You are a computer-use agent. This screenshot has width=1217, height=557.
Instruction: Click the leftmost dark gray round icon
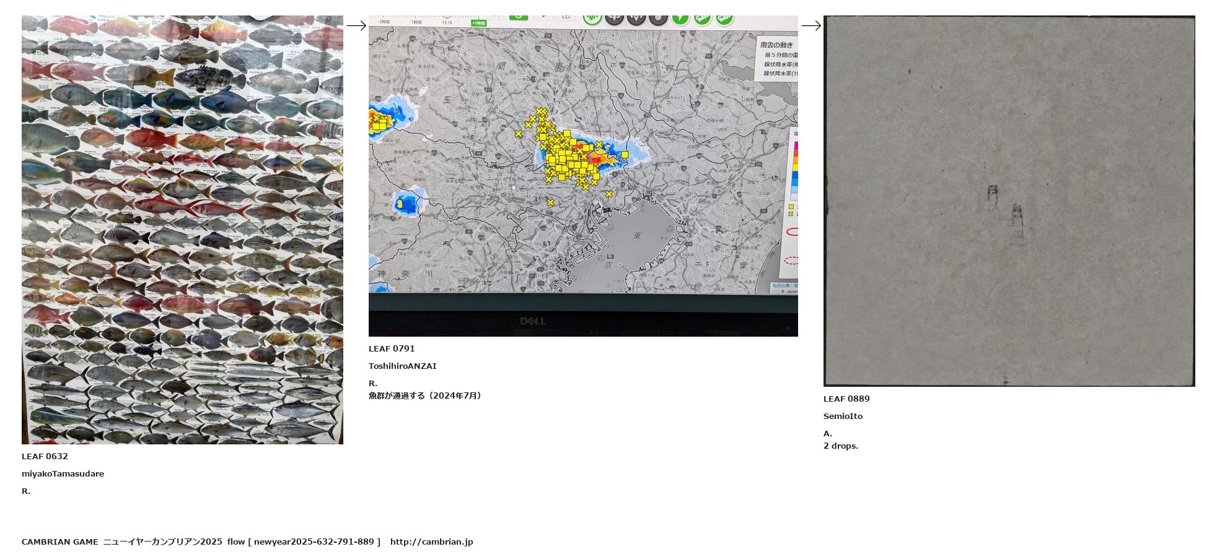click(614, 18)
